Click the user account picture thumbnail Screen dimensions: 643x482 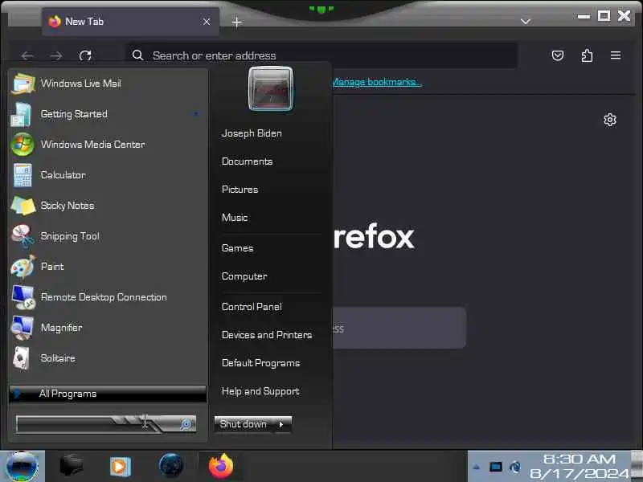271,88
